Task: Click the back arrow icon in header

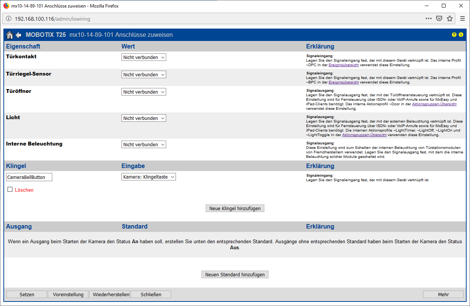Action: (x=18, y=35)
